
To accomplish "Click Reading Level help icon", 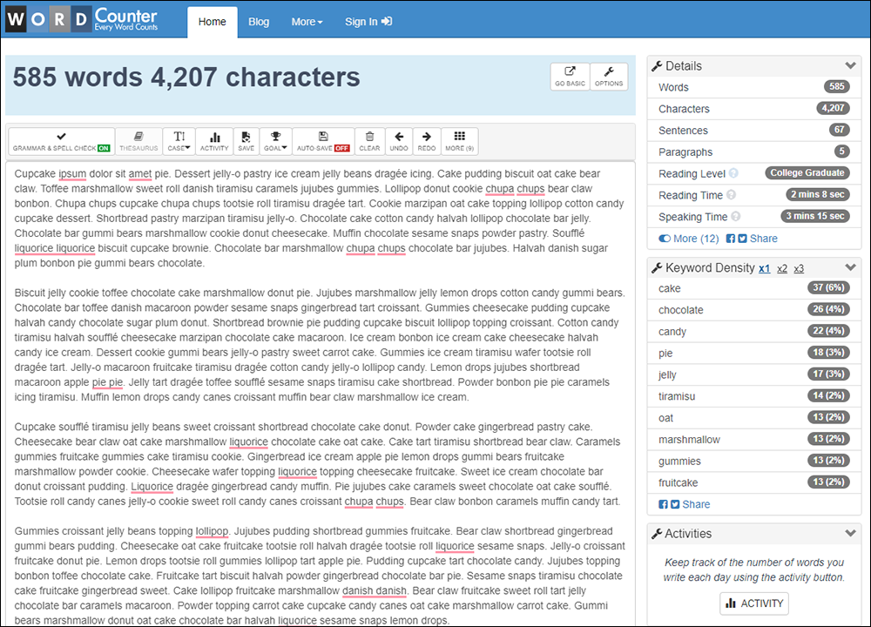I will click(733, 173).
